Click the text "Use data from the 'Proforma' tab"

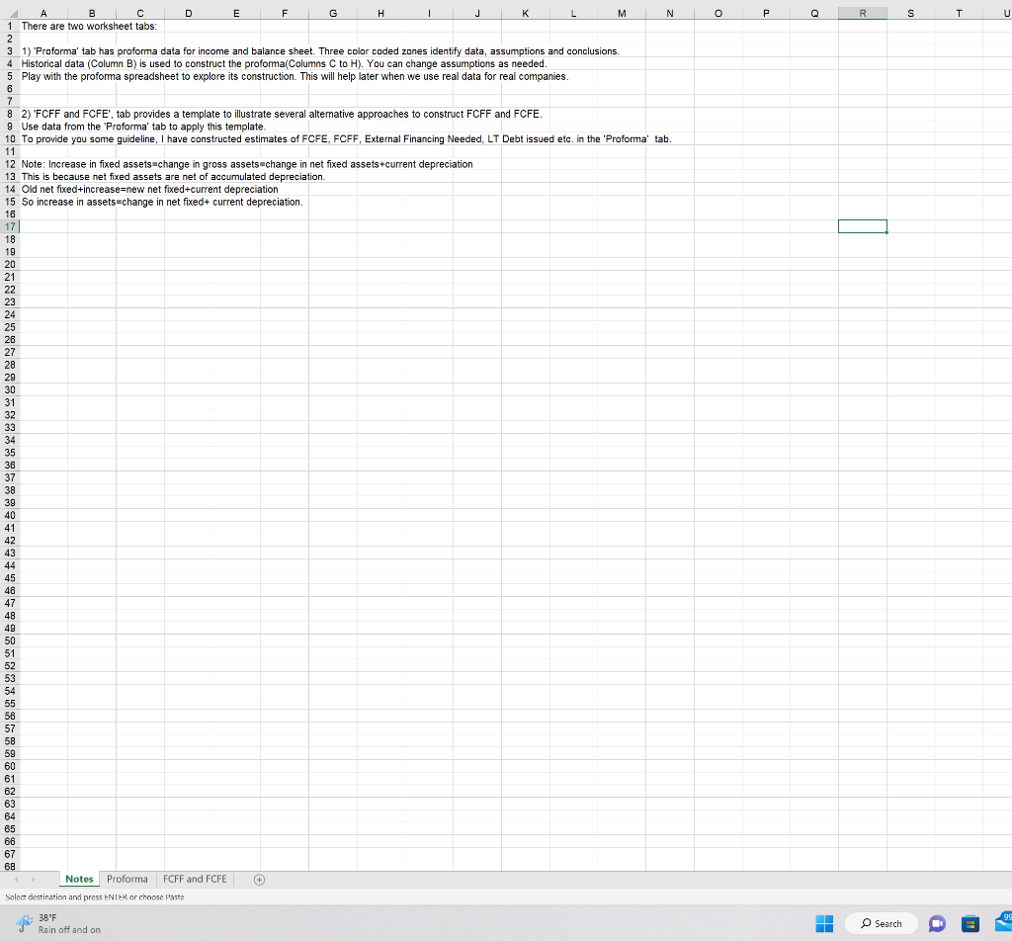pos(143,127)
